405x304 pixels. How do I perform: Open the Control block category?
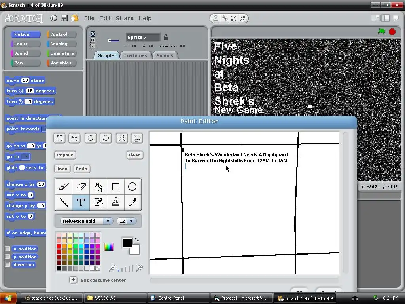coord(61,34)
